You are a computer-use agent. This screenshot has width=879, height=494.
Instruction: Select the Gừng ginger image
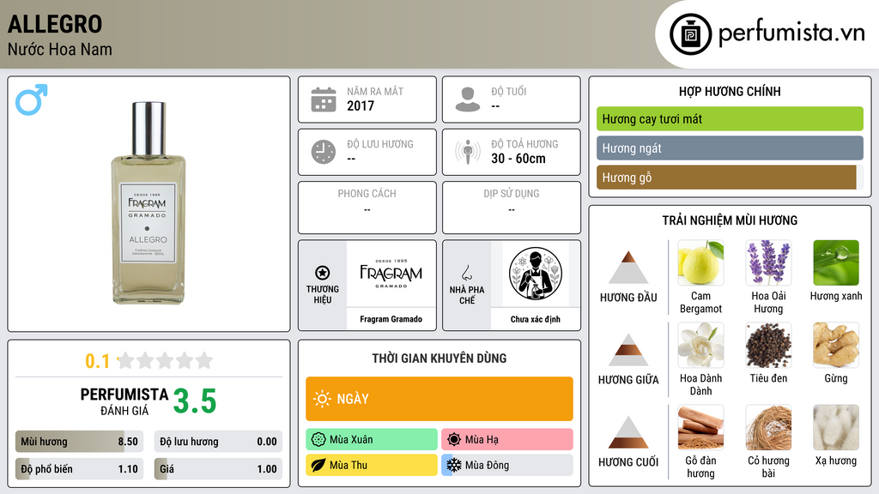coord(836,345)
